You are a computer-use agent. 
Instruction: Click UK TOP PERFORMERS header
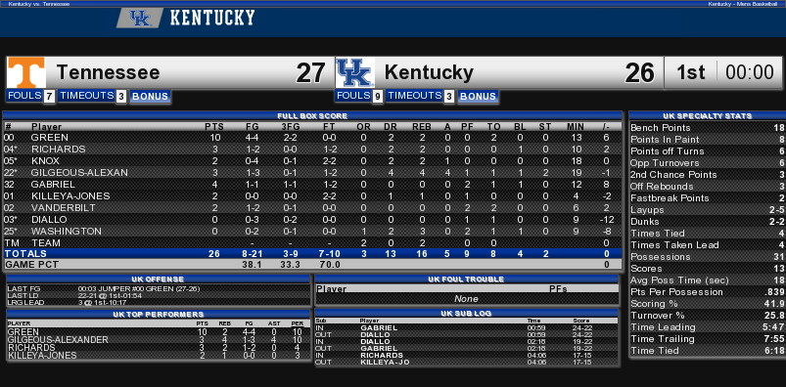159,315
